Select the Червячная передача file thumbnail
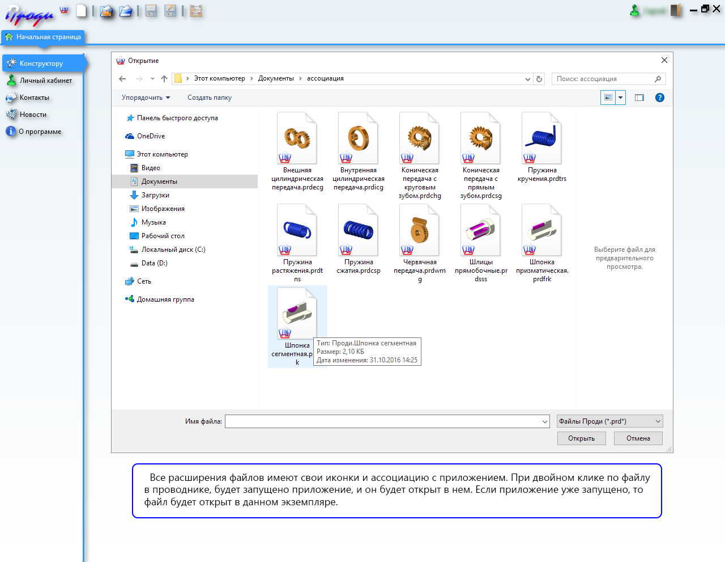The width and height of the screenshot is (725, 562). [x=420, y=231]
